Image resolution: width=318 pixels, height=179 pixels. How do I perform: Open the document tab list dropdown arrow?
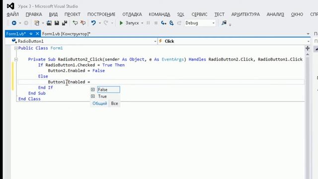tap(308, 34)
